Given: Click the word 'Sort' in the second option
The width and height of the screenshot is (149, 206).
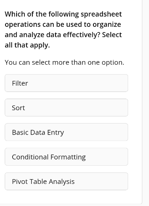Looking at the screenshot, I should (19, 108).
